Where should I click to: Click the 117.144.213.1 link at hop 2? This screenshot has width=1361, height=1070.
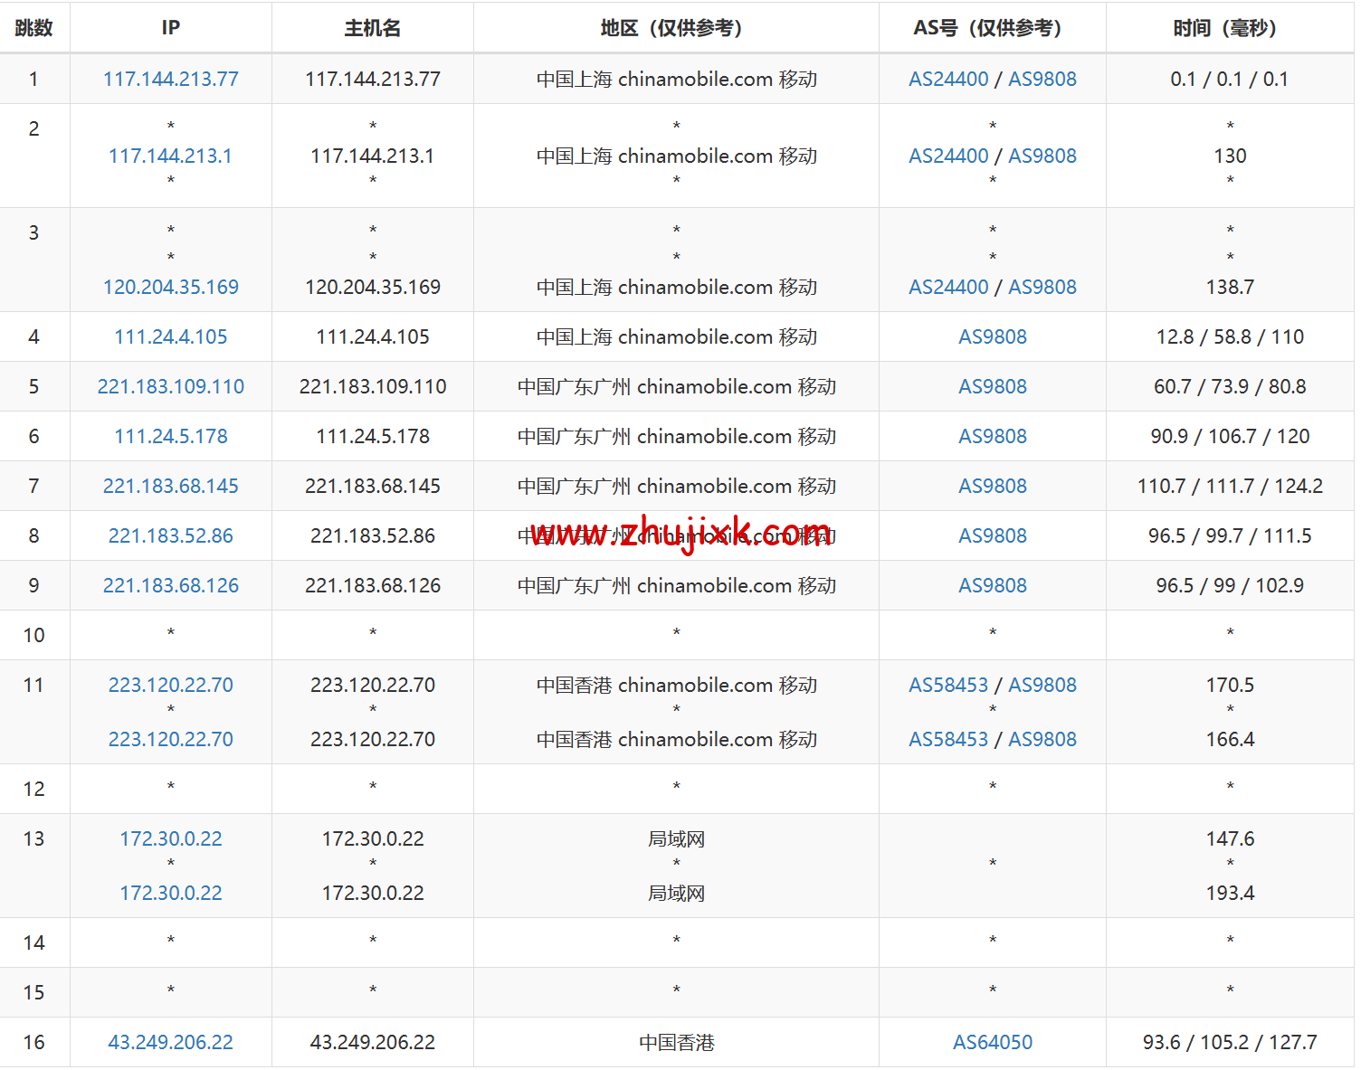pos(170,156)
